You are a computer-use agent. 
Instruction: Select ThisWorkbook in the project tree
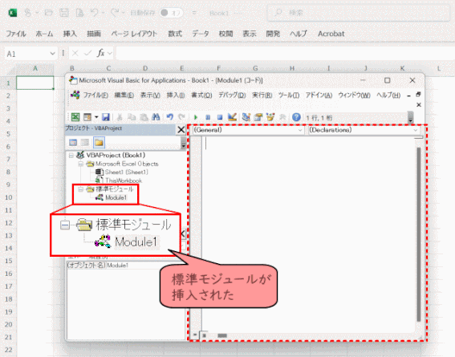124,181
